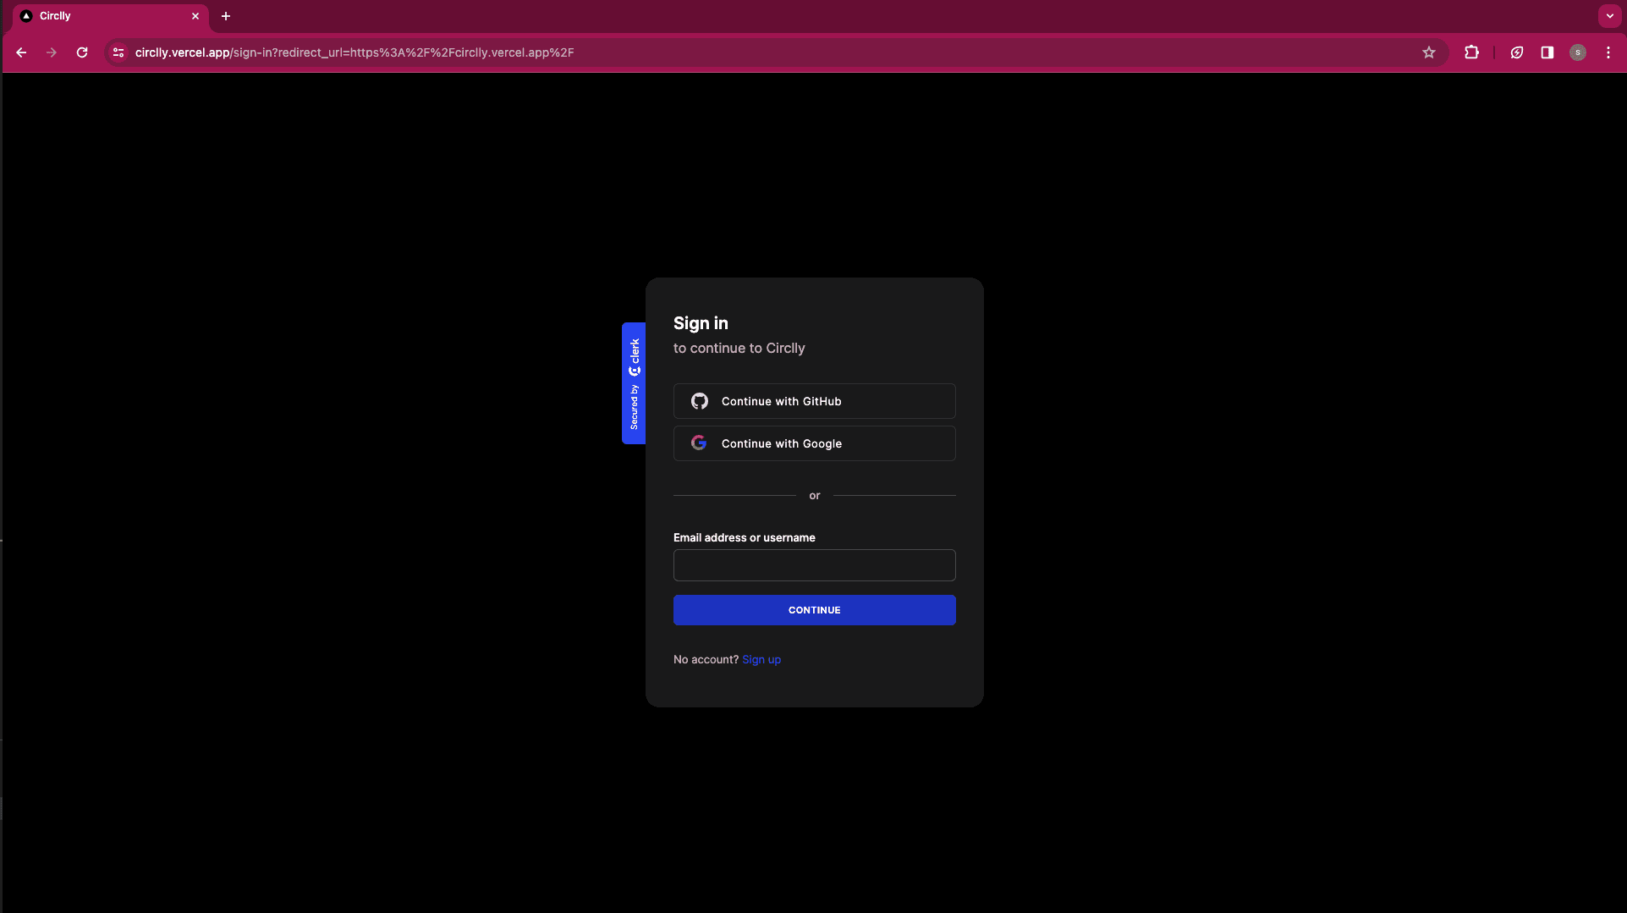Go back to the previous page
1627x913 pixels.
pos(21,52)
